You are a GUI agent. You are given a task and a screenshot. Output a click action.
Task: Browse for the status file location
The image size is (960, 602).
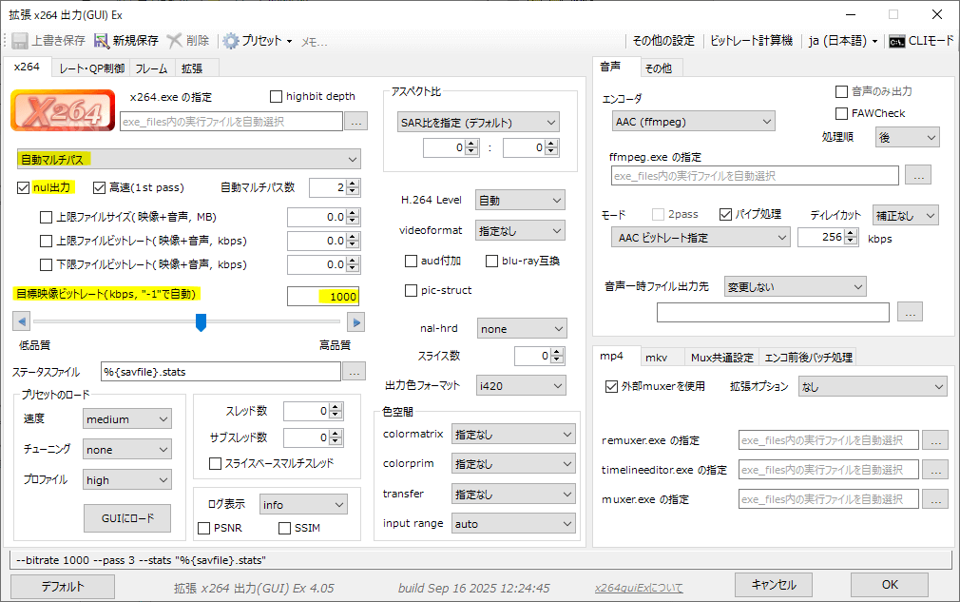click(354, 371)
